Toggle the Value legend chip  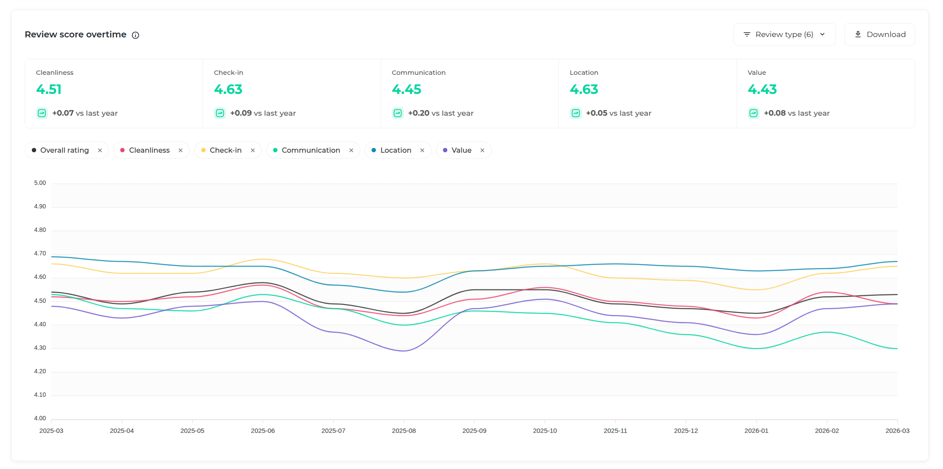[x=461, y=150]
